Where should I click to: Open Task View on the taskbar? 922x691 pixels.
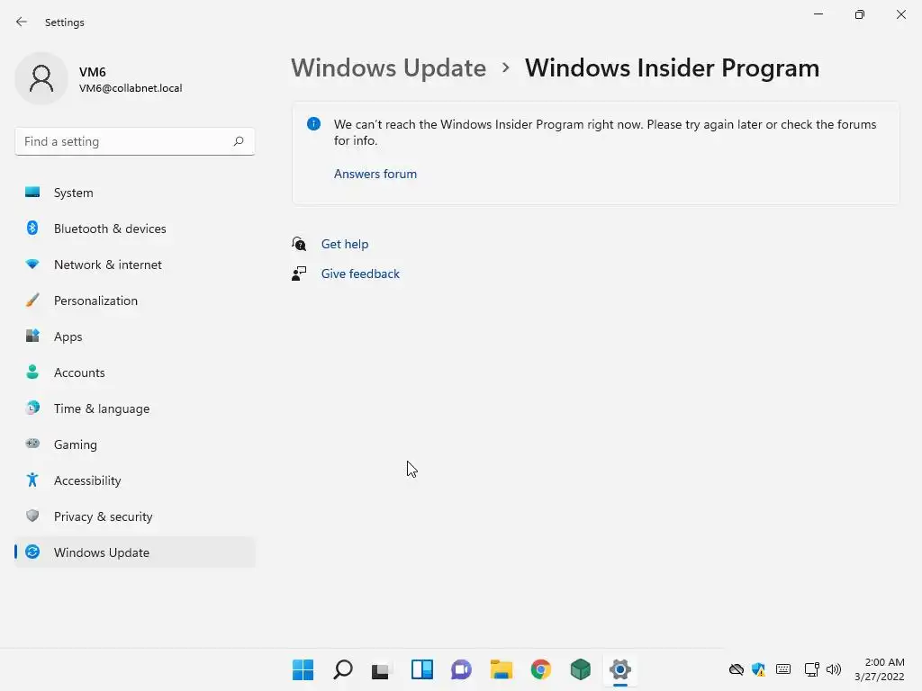click(382, 669)
